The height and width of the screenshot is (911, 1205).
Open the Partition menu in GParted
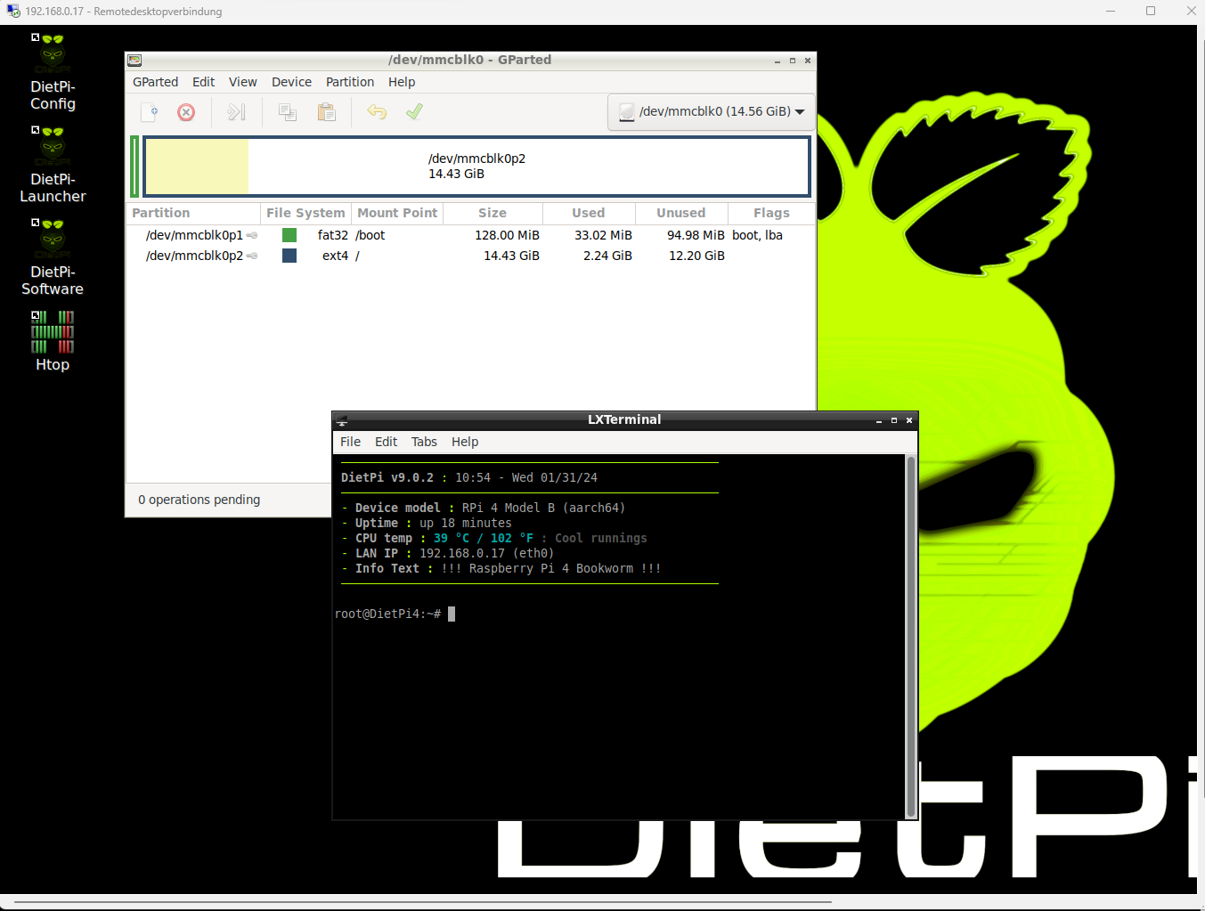[349, 82]
